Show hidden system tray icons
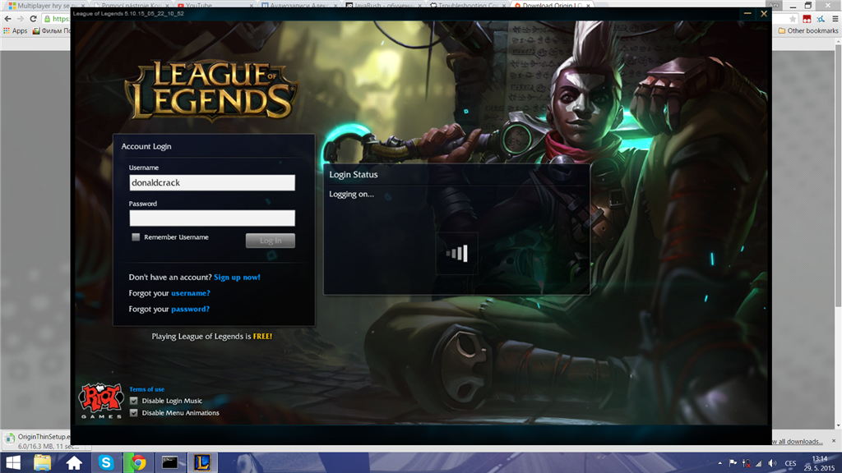This screenshot has height=473, width=842. (719, 463)
